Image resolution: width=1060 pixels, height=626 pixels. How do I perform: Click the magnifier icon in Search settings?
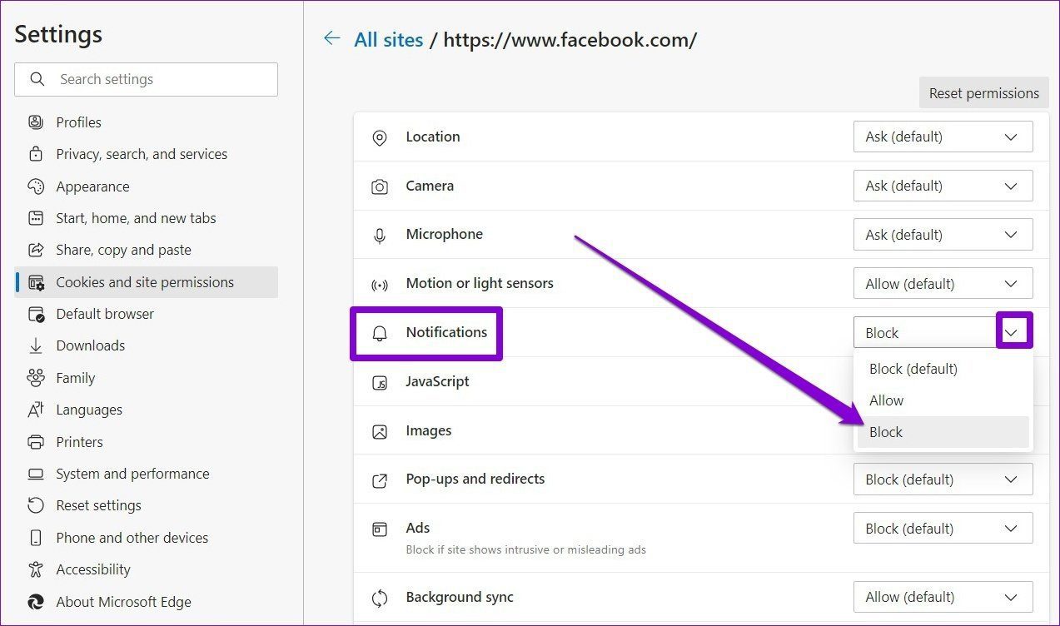tap(37, 79)
